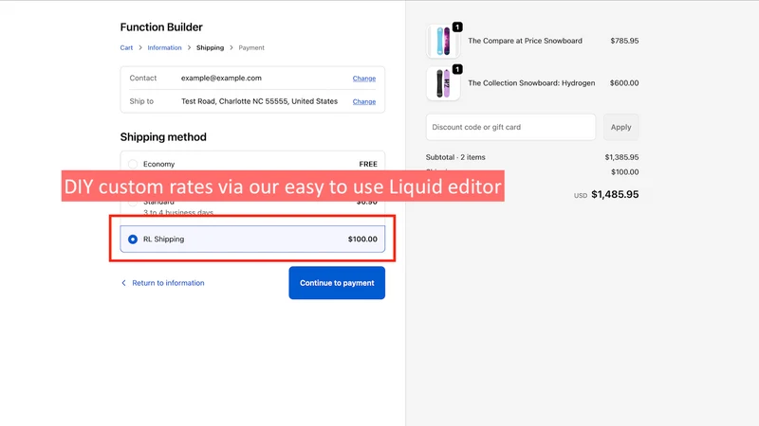759x426 pixels.
Task: Click The Collection Snowboard: Hydrogen name
Action: click(x=531, y=83)
